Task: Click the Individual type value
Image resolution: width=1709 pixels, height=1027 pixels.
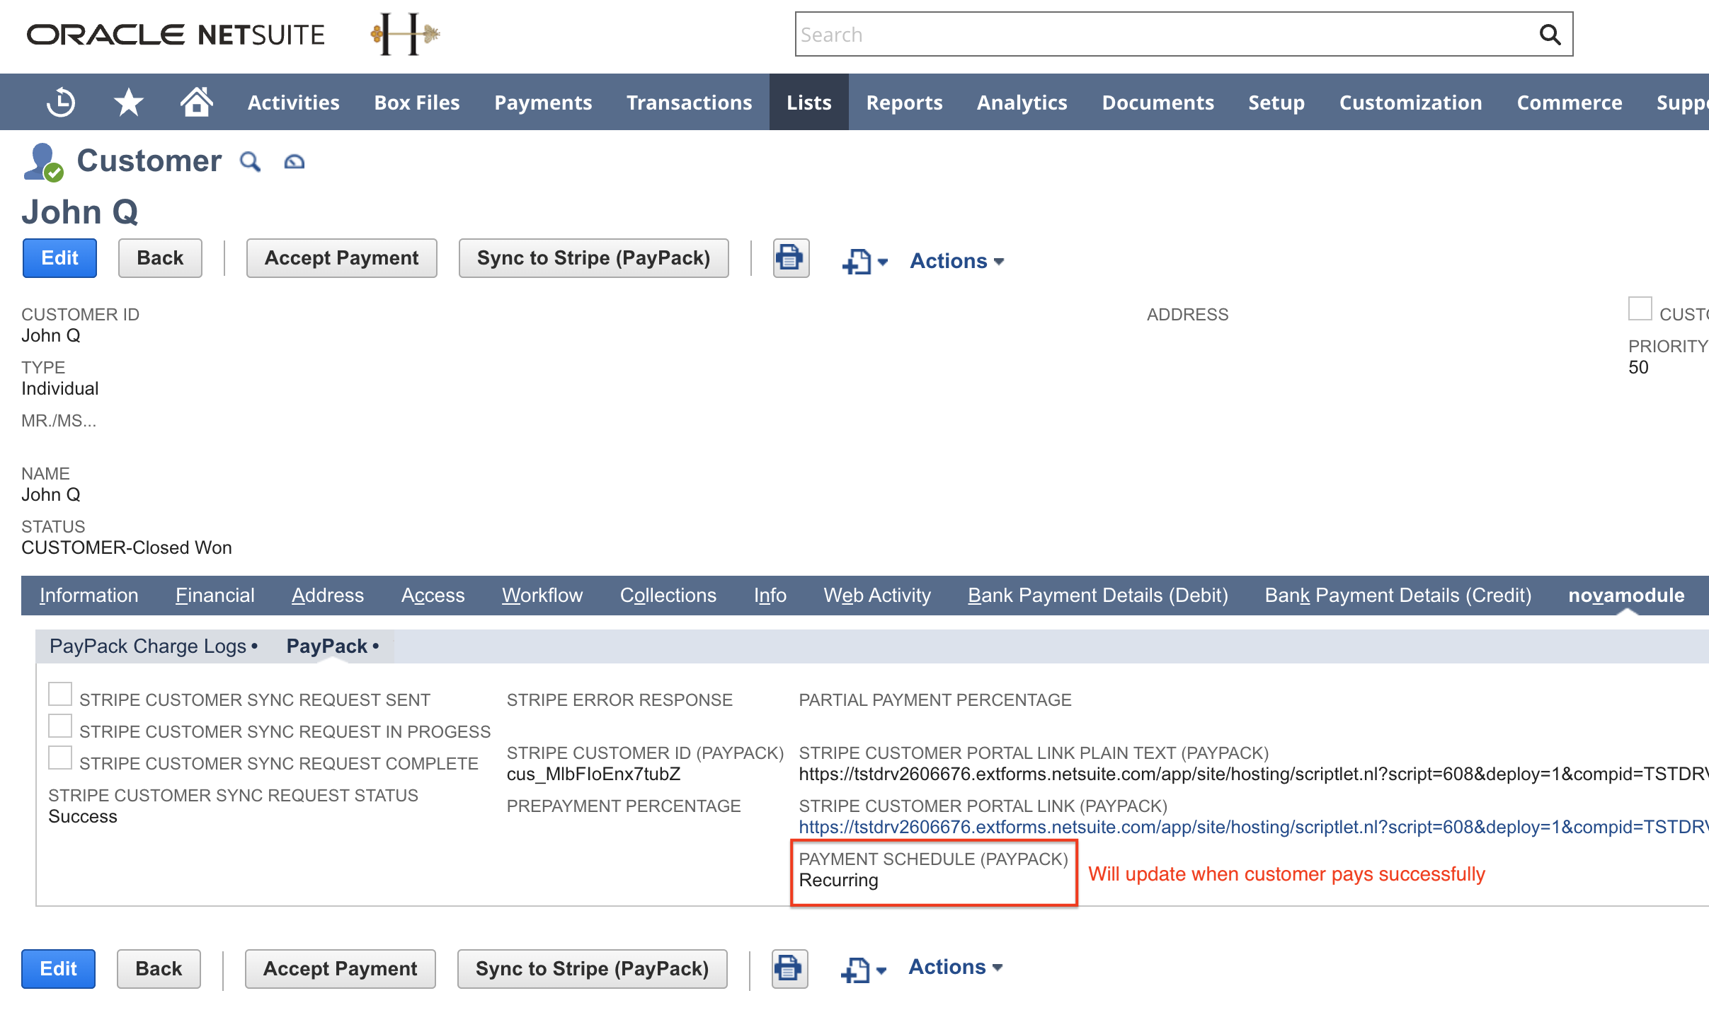Action: click(60, 388)
